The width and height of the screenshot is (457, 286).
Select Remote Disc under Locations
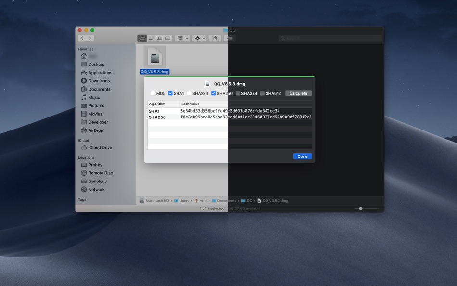[x=97, y=173]
